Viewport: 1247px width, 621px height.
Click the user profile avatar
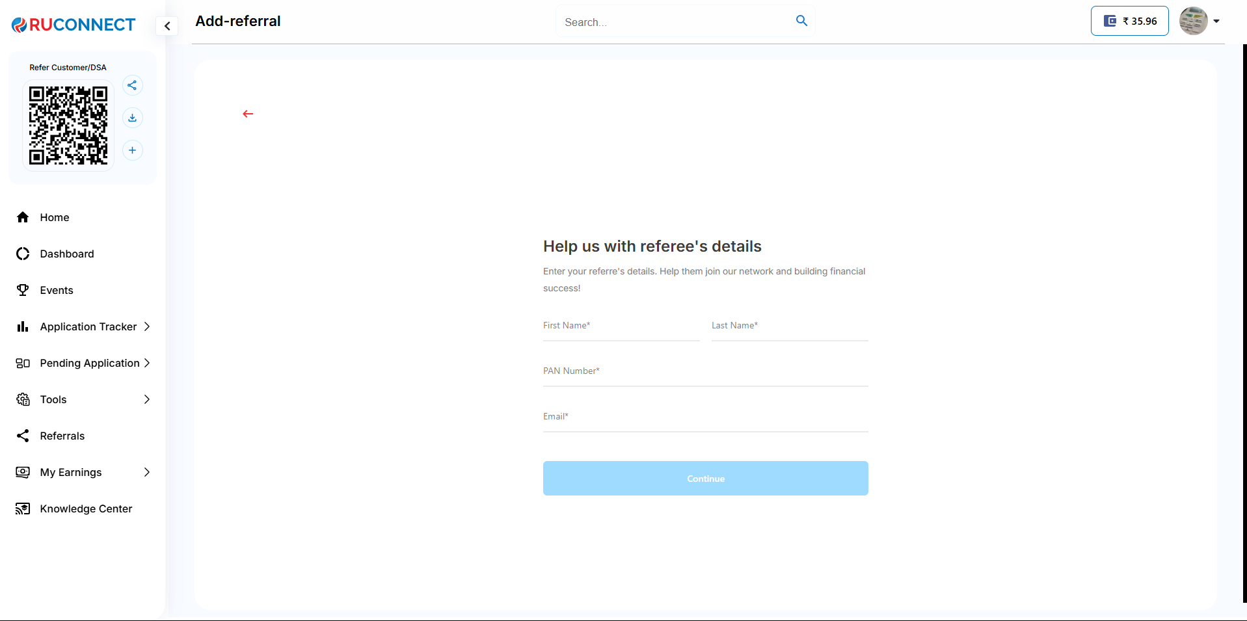[x=1193, y=21]
